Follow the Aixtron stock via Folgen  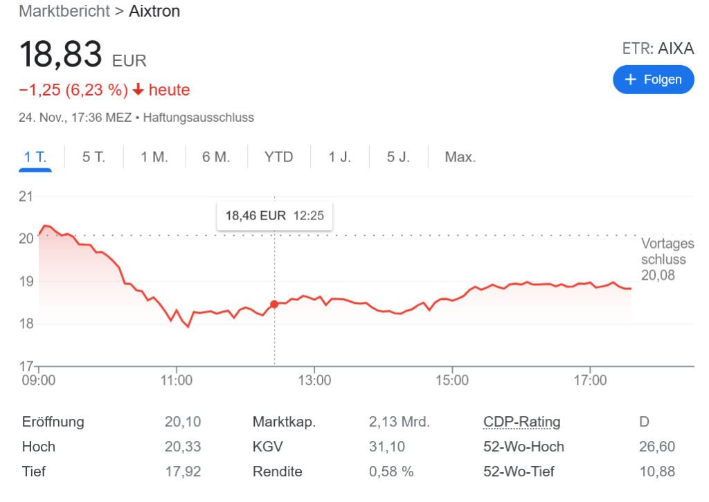tap(653, 79)
